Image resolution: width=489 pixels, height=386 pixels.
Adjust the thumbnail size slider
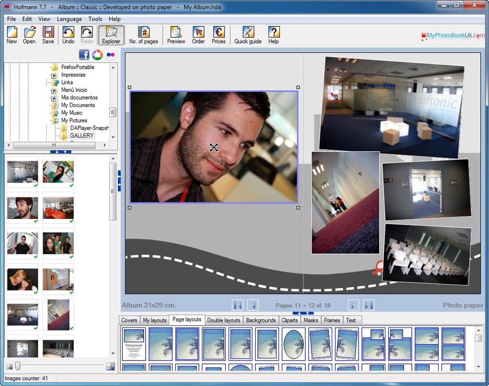[x=18, y=366]
